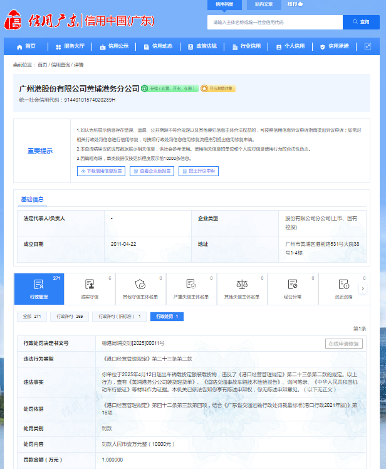386x469 pixels.
Task: Open the 行业信用 navigation item
Action: coord(247,46)
